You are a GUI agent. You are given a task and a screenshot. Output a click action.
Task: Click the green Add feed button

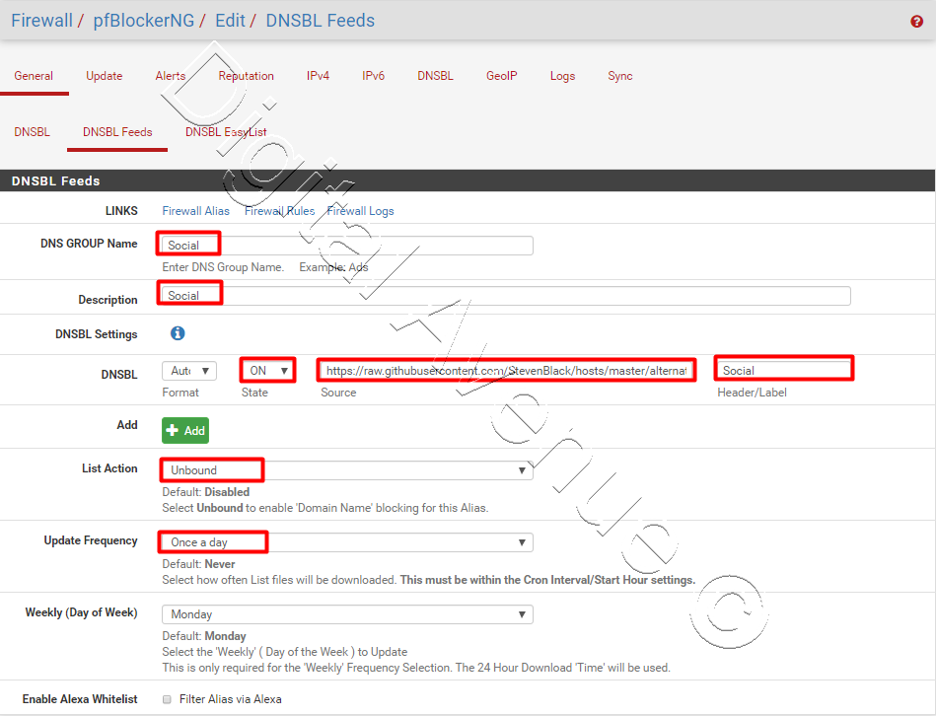184,430
